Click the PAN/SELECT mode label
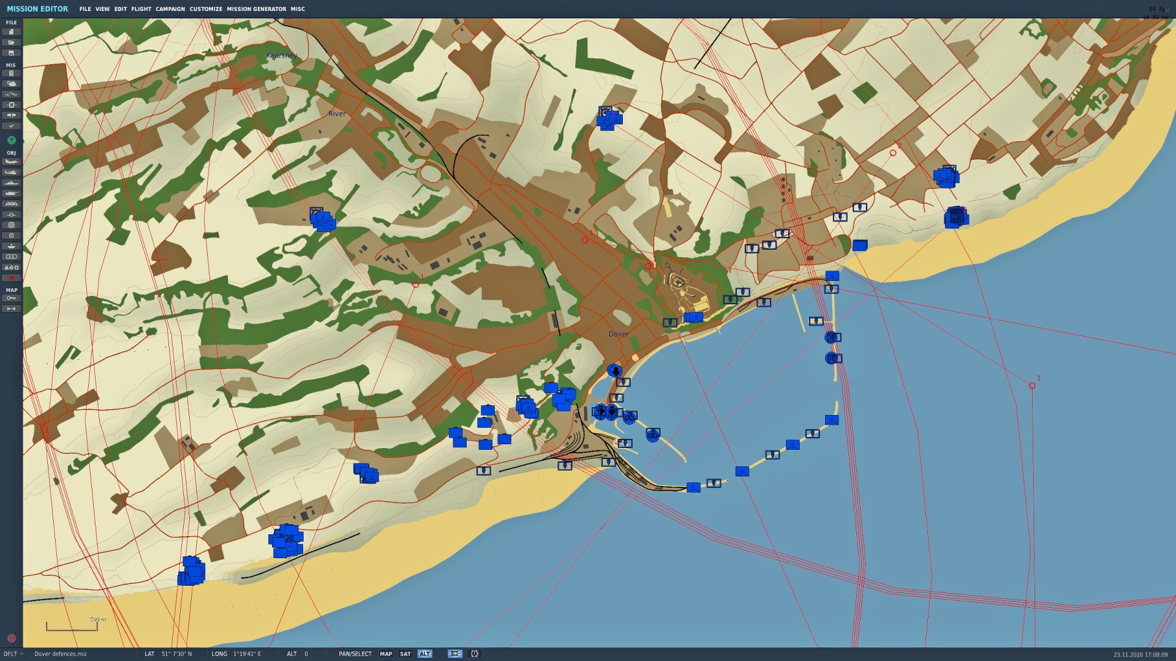The height and width of the screenshot is (661, 1176). pos(356,654)
